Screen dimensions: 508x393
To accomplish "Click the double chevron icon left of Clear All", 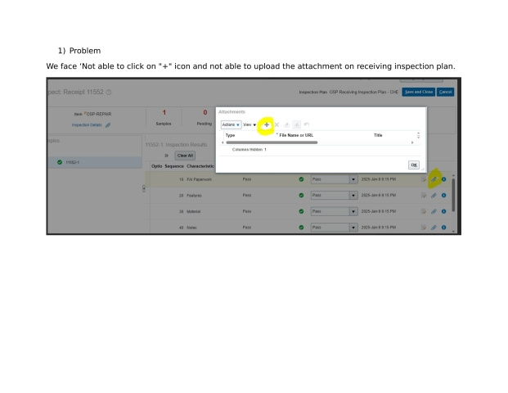I will click(166, 156).
